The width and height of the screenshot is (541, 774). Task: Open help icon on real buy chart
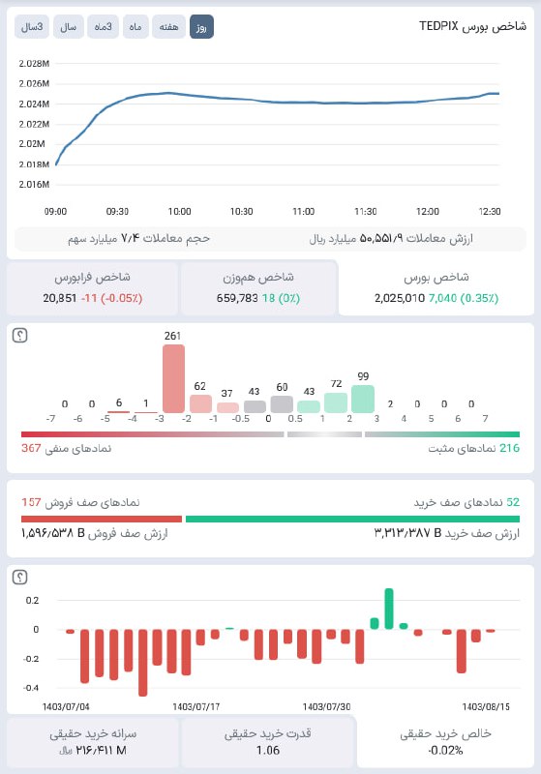tap(19, 577)
